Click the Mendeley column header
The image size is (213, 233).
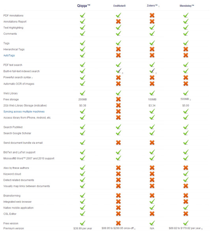coord(187,6)
